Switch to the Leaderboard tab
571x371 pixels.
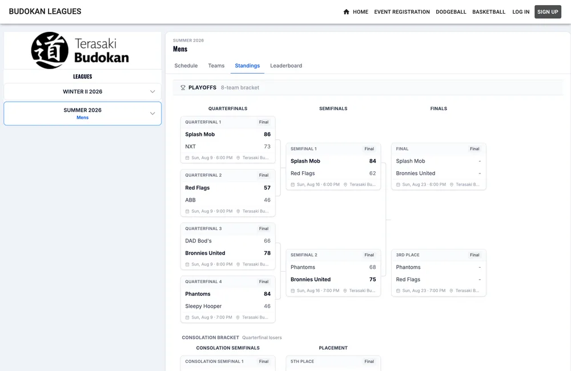[286, 66]
